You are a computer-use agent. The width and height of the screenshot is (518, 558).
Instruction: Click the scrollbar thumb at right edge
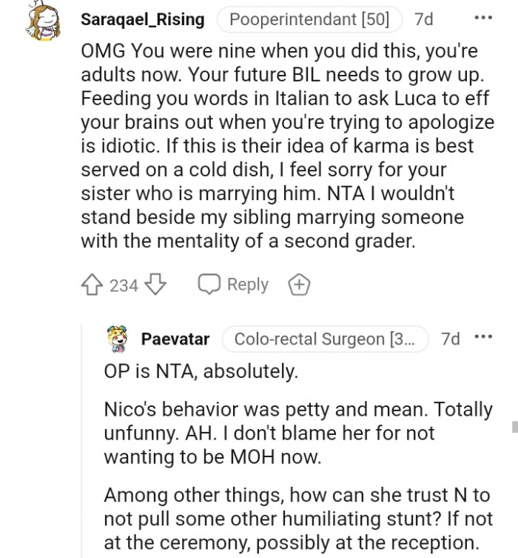(x=514, y=427)
